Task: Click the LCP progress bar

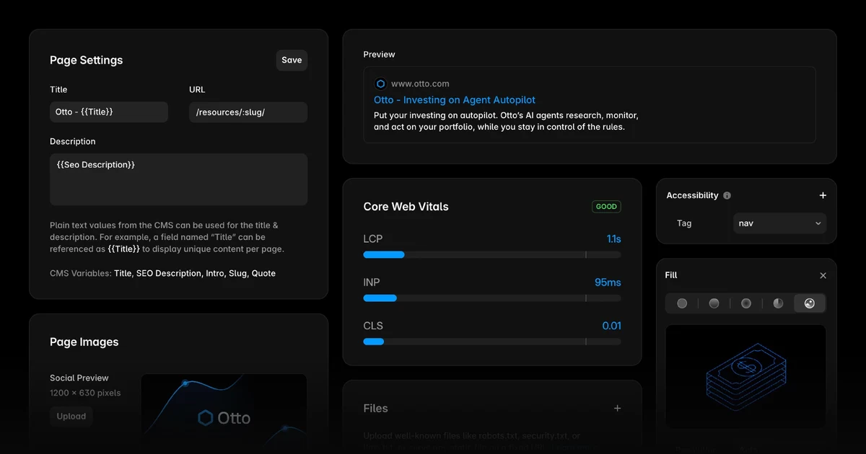Action: pyautogui.click(x=492, y=254)
